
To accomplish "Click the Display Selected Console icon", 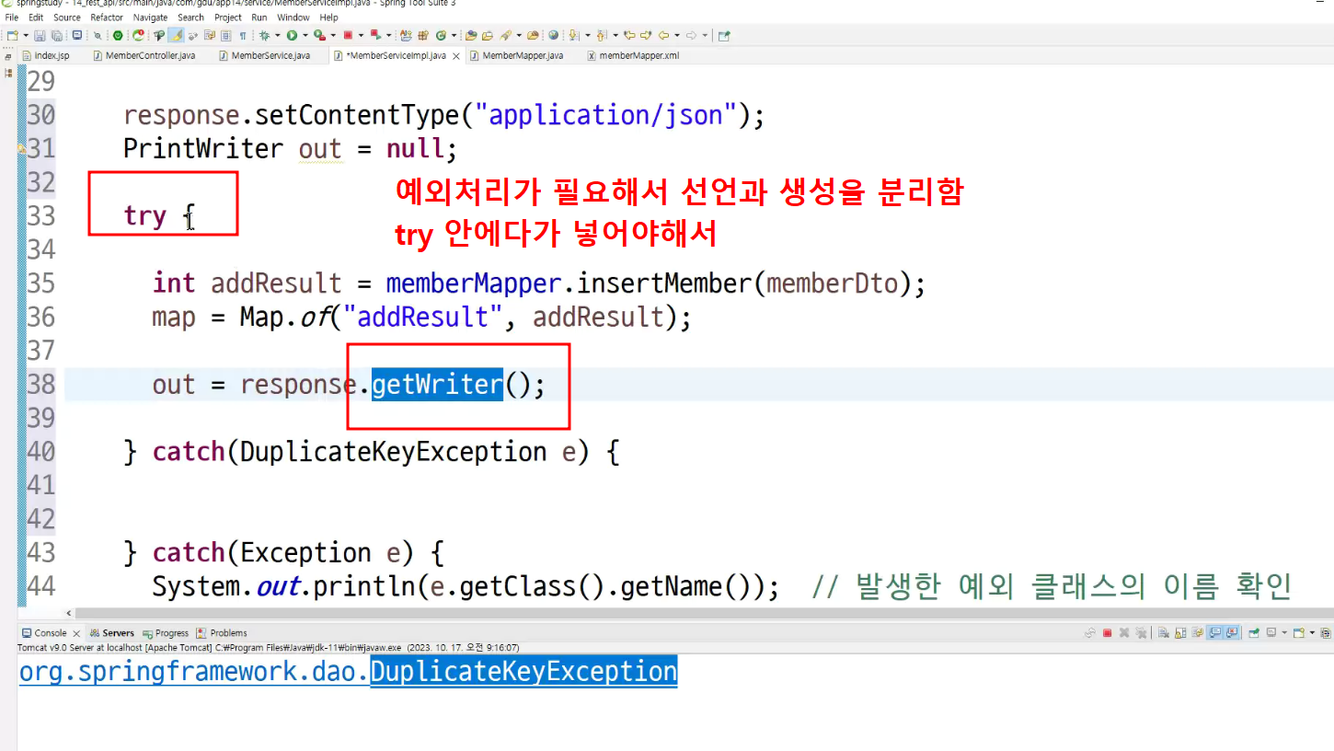I will click(x=1271, y=633).
